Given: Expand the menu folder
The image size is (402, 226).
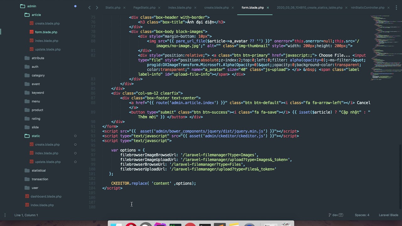Looking at the screenshot, I should 27,101.
